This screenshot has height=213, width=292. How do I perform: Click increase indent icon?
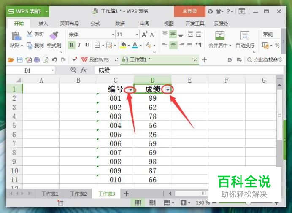click(198, 35)
